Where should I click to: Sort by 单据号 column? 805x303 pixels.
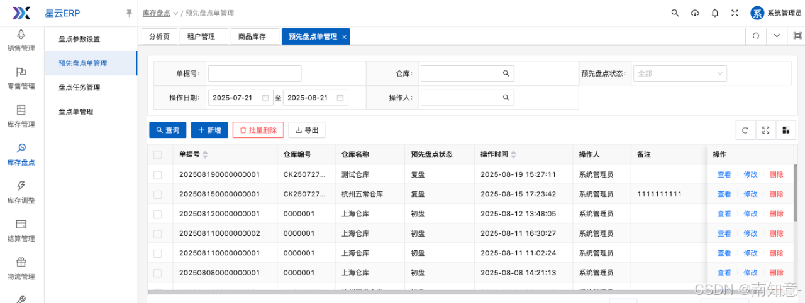pos(205,154)
